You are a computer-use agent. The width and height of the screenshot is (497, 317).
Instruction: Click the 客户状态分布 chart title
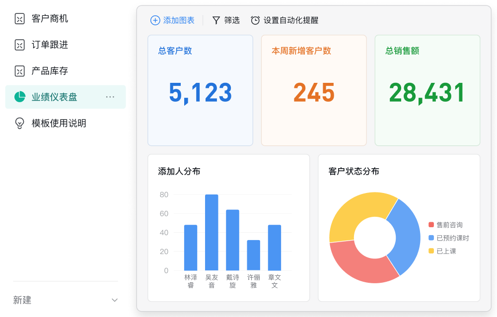354,171
